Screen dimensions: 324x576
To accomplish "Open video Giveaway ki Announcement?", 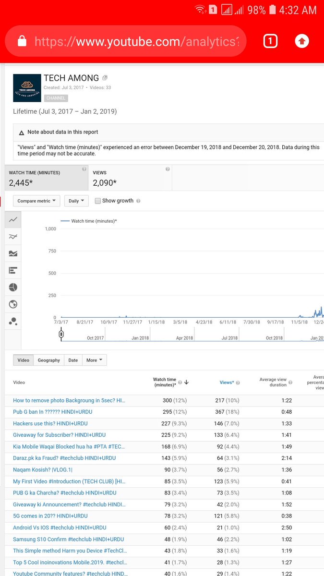I will (x=69, y=504).
